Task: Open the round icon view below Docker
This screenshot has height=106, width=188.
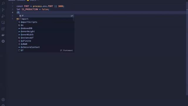Action: pyautogui.click(x=3, y=41)
